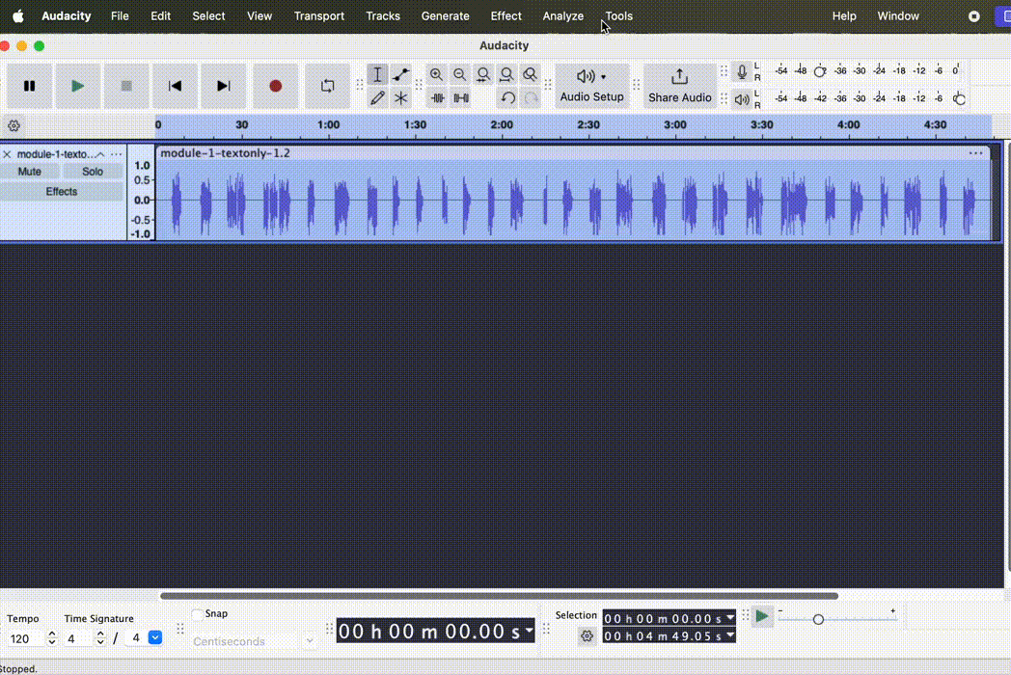
Task: Click the Zoom In magnifier icon
Action: coord(436,75)
